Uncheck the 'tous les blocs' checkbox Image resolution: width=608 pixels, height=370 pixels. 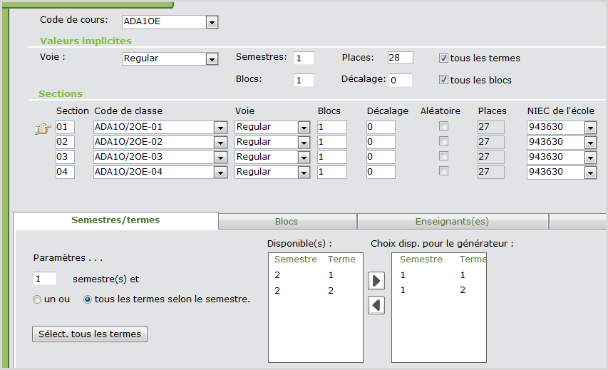coord(443,80)
